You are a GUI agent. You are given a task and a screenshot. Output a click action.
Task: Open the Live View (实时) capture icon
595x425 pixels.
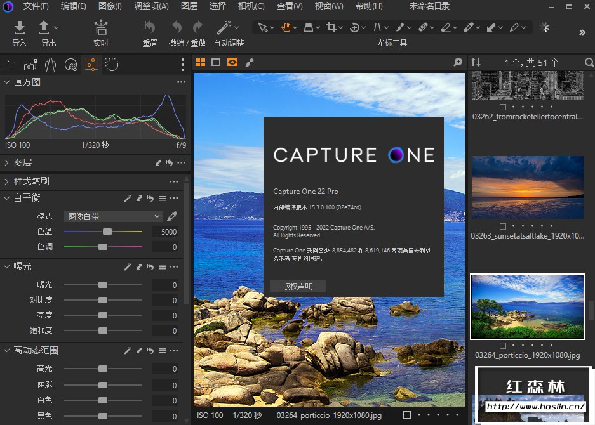click(x=100, y=27)
